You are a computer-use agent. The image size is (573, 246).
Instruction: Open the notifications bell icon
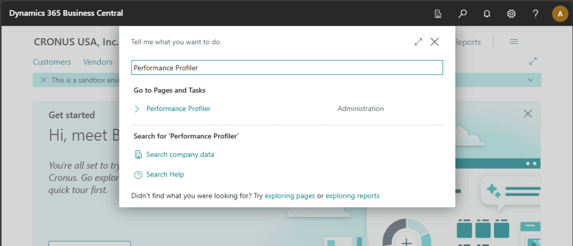click(487, 13)
